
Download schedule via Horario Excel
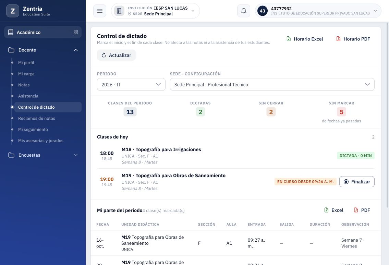pos(305,39)
